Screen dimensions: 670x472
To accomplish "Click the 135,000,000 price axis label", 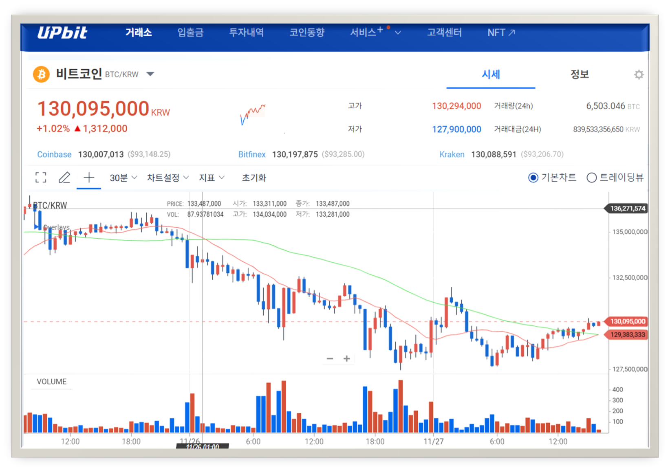I will coord(630,232).
